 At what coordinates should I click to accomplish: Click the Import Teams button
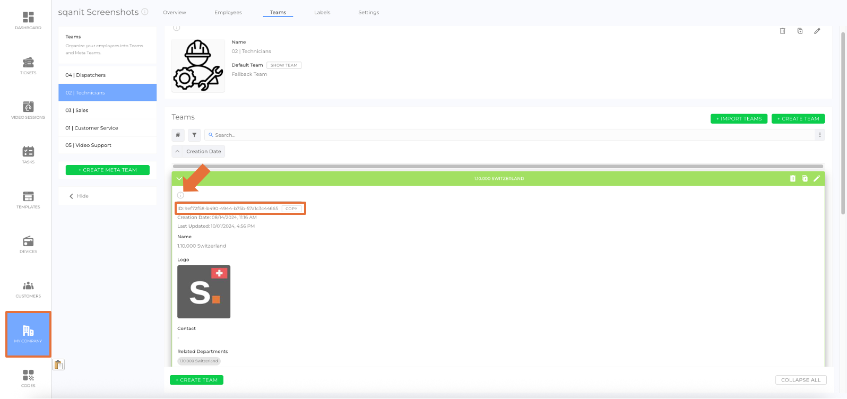point(738,119)
